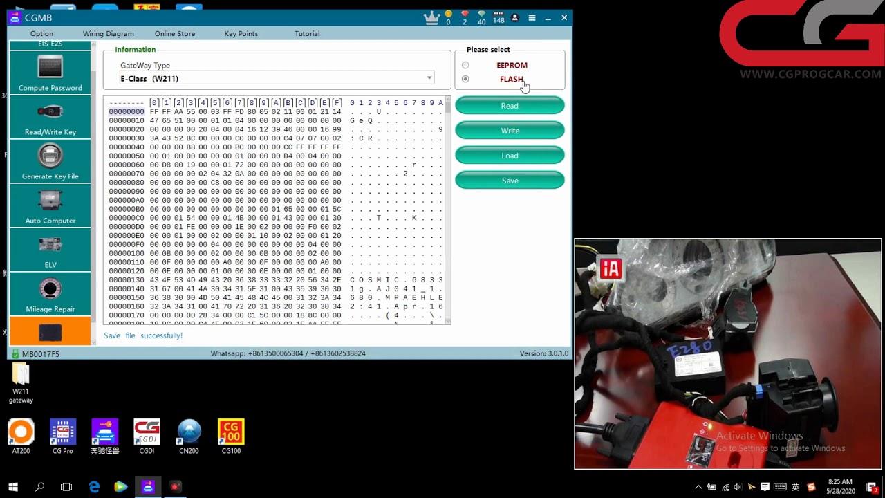Switch to the CGMB taskbar app
The width and height of the screenshot is (885, 498).
[x=148, y=487]
